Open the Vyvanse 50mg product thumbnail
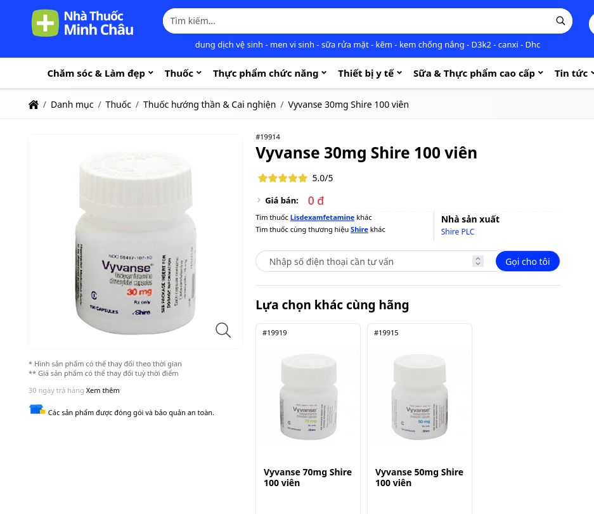 coord(420,397)
